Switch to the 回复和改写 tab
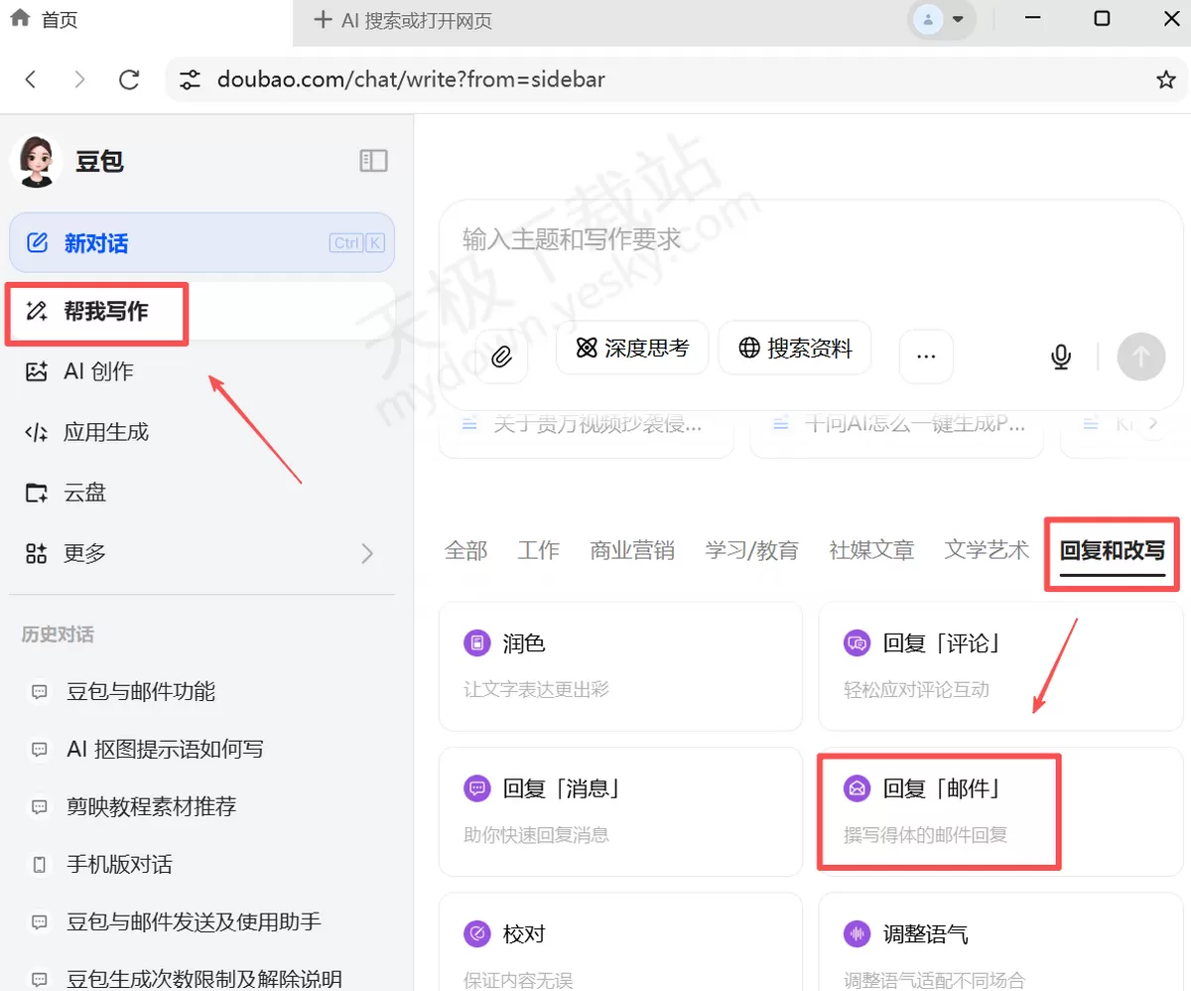The image size is (1191, 991). tap(1113, 550)
